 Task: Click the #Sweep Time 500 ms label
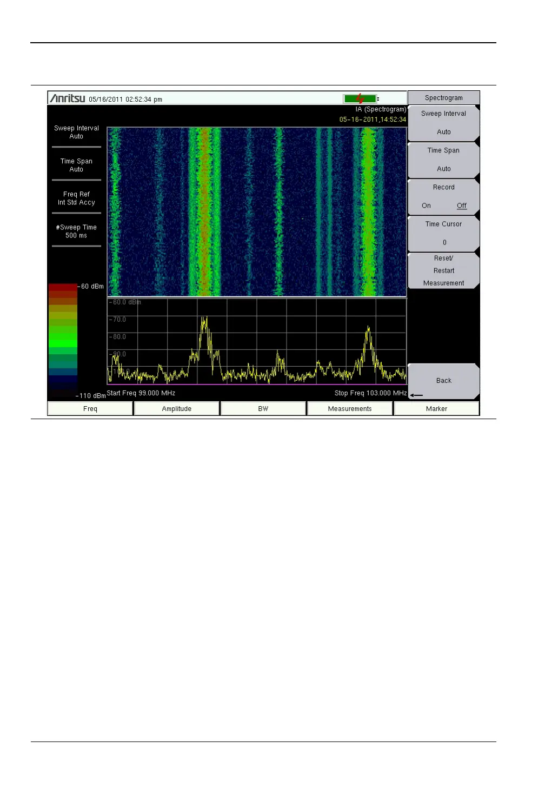(76, 231)
